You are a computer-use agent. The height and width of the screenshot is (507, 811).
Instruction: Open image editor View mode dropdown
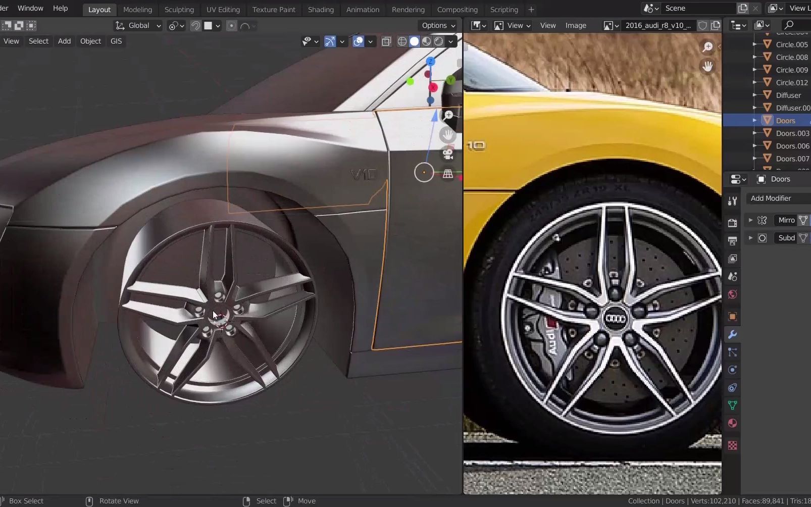(512, 25)
